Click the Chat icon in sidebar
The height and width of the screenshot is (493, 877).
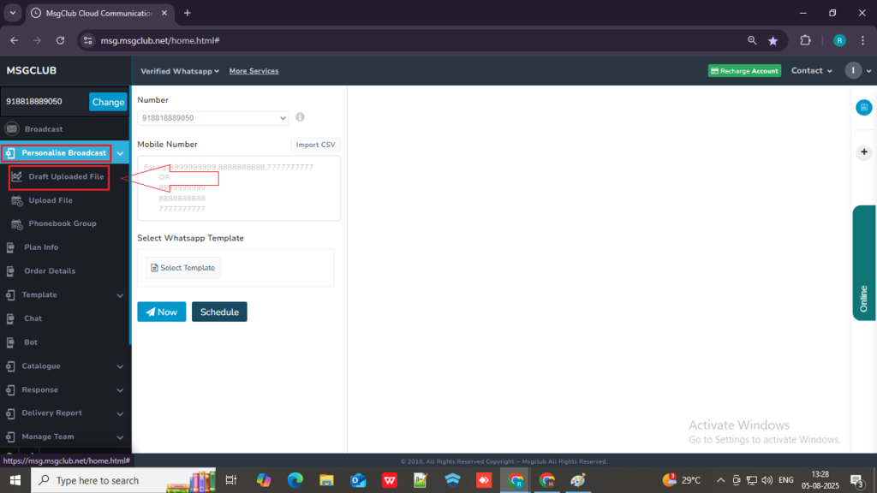point(10,318)
